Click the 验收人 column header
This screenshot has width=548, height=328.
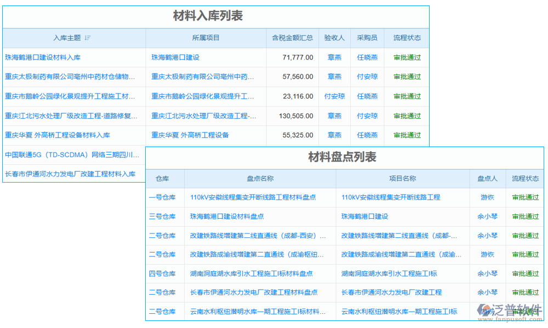(x=334, y=38)
